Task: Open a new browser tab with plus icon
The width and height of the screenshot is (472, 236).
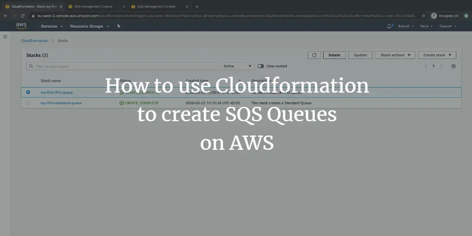Action: 197,6
